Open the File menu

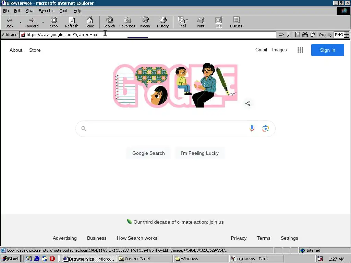tap(6, 11)
